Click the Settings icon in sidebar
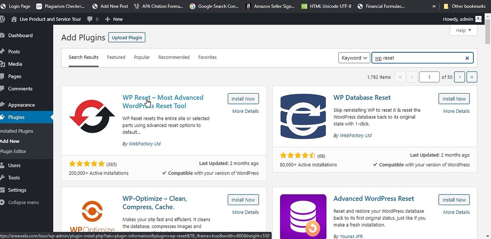 (2, 190)
